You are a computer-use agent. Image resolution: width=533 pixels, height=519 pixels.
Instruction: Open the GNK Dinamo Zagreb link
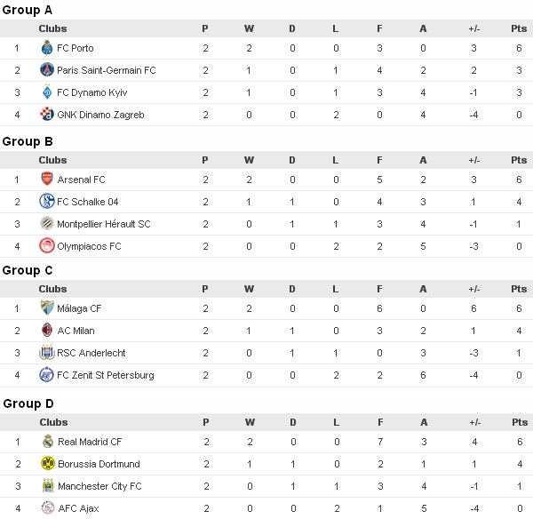pos(99,115)
